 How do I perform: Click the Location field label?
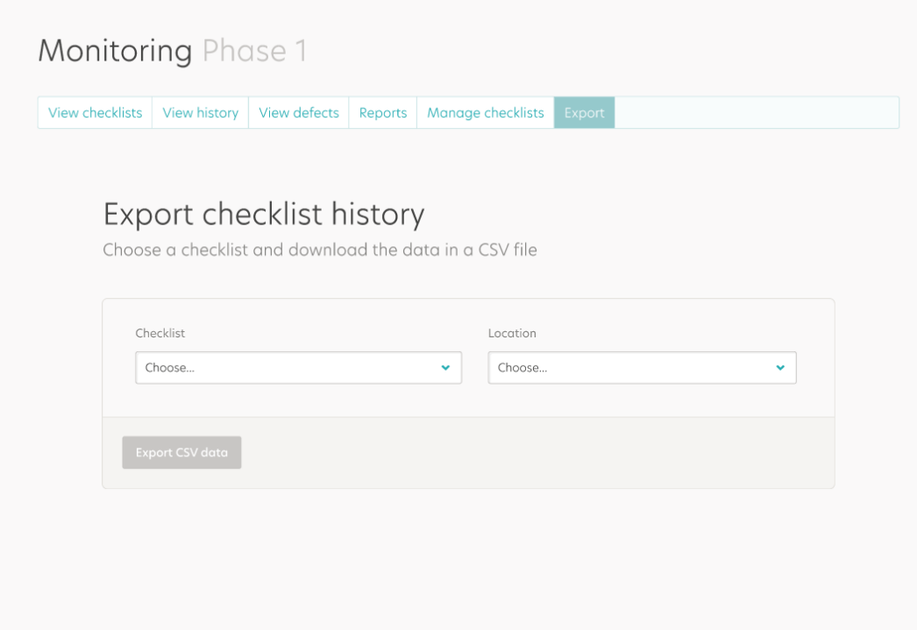click(x=511, y=333)
